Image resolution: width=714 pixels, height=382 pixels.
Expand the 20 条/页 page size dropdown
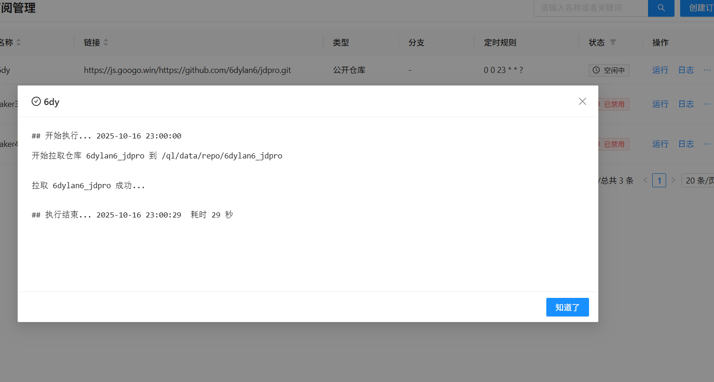coord(698,180)
